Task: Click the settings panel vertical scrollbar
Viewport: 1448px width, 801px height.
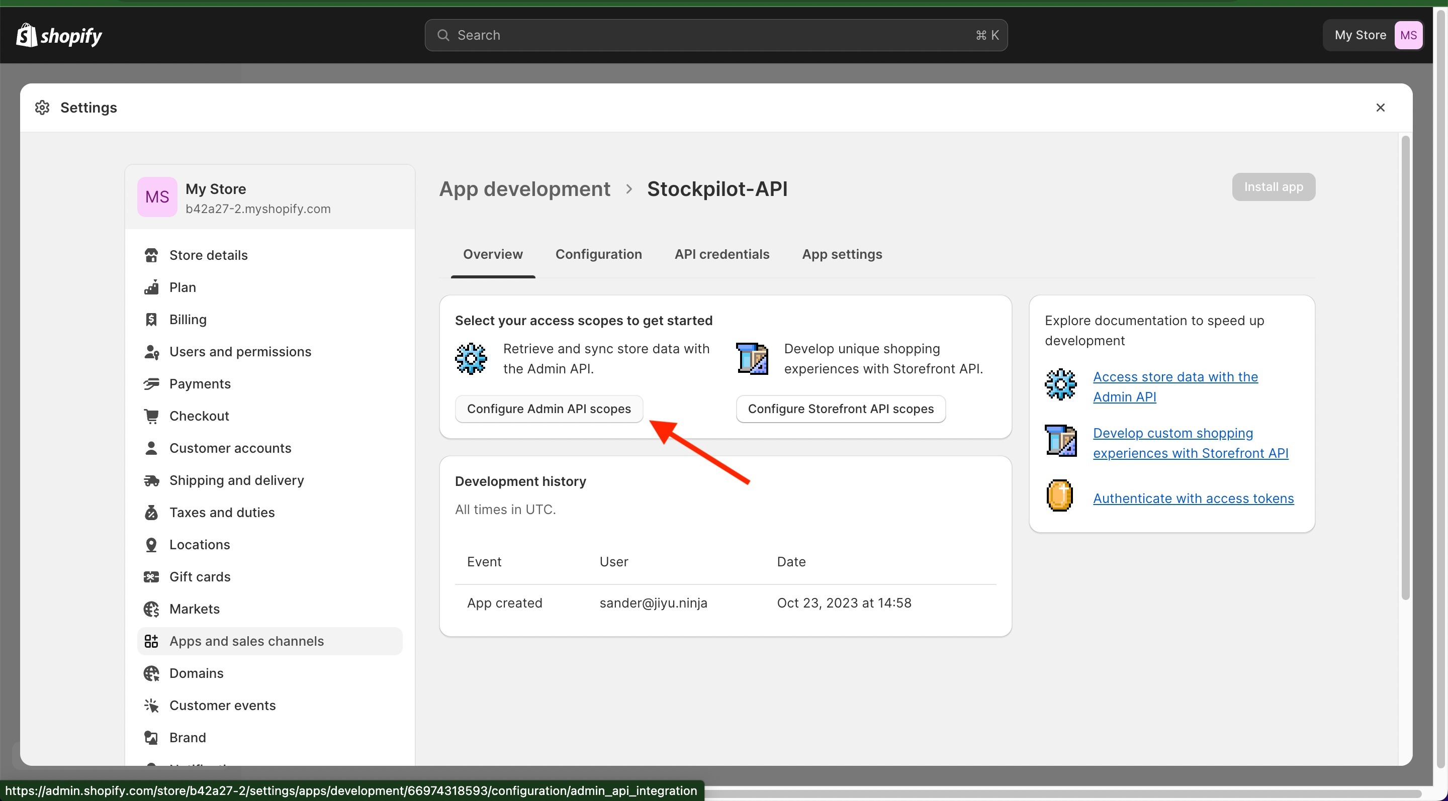Action: coord(1405,368)
